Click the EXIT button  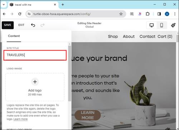coord(21,25)
